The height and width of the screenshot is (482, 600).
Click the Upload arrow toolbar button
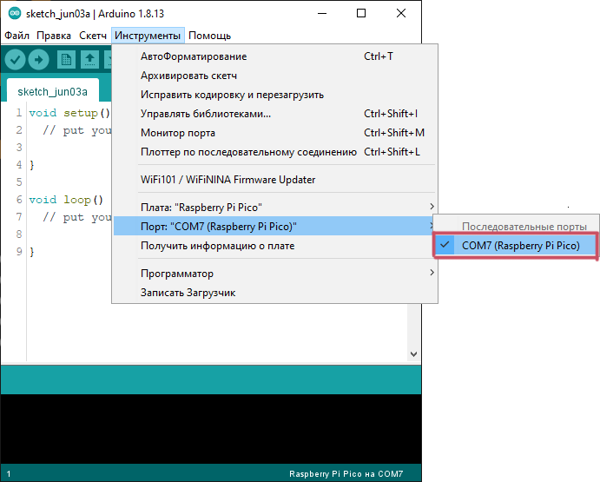point(39,60)
